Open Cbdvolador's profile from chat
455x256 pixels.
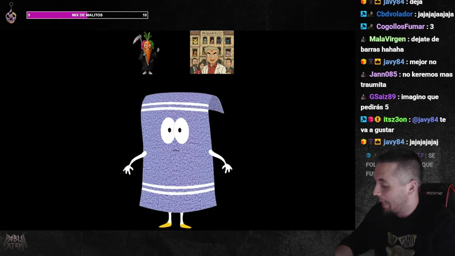(395, 14)
